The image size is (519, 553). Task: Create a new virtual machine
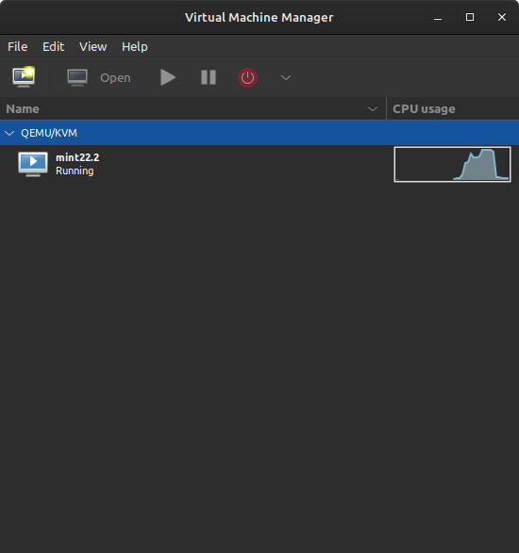(x=24, y=77)
